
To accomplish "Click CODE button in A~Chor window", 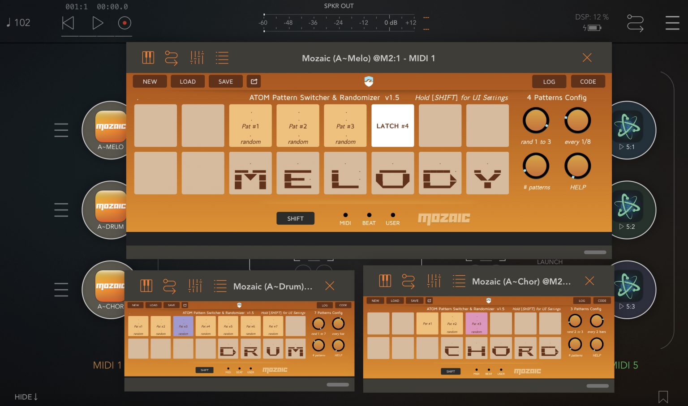I will [x=602, y=301].
